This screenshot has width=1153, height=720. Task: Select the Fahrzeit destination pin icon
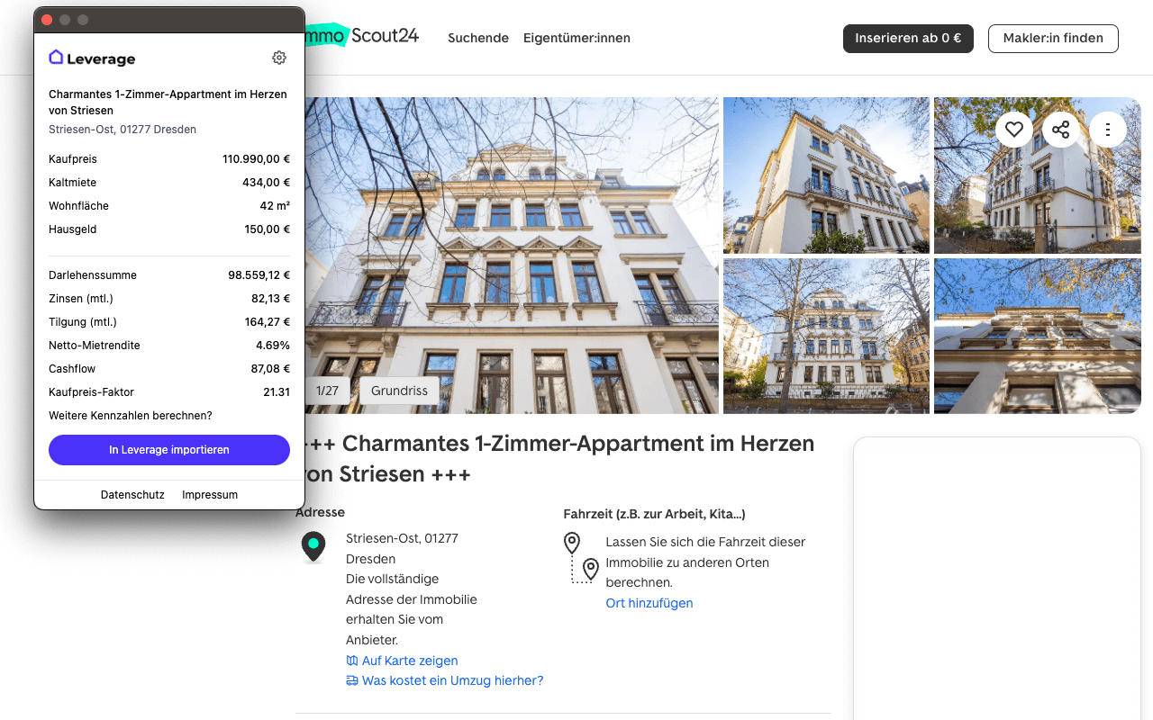pos(590,569)
